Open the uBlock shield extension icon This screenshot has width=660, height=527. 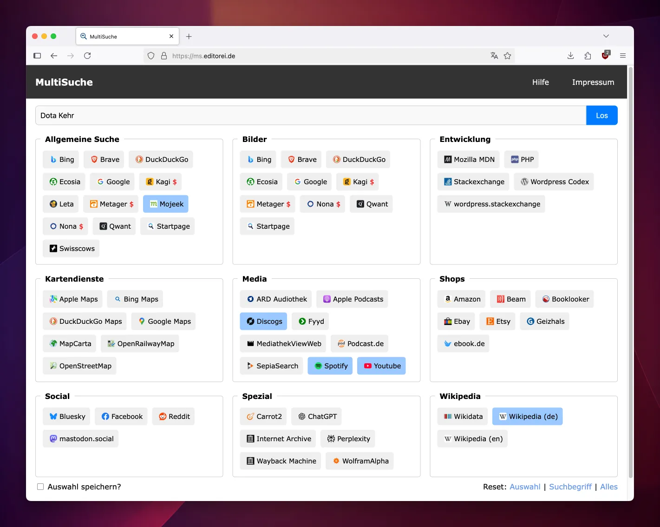(x=605, y=55)
